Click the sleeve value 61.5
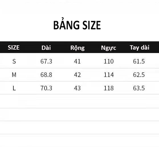159x147 pixels. tap(139, 61)
